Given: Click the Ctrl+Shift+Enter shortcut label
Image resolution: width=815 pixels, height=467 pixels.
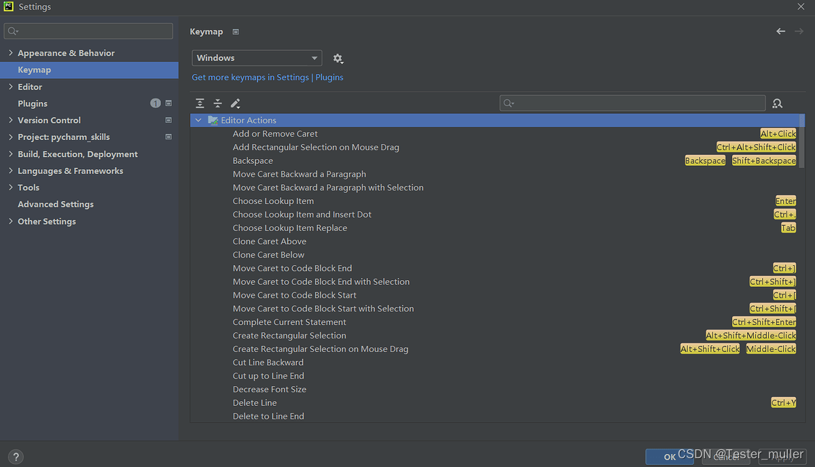Looking at the screenshot, I should point(764,322).
